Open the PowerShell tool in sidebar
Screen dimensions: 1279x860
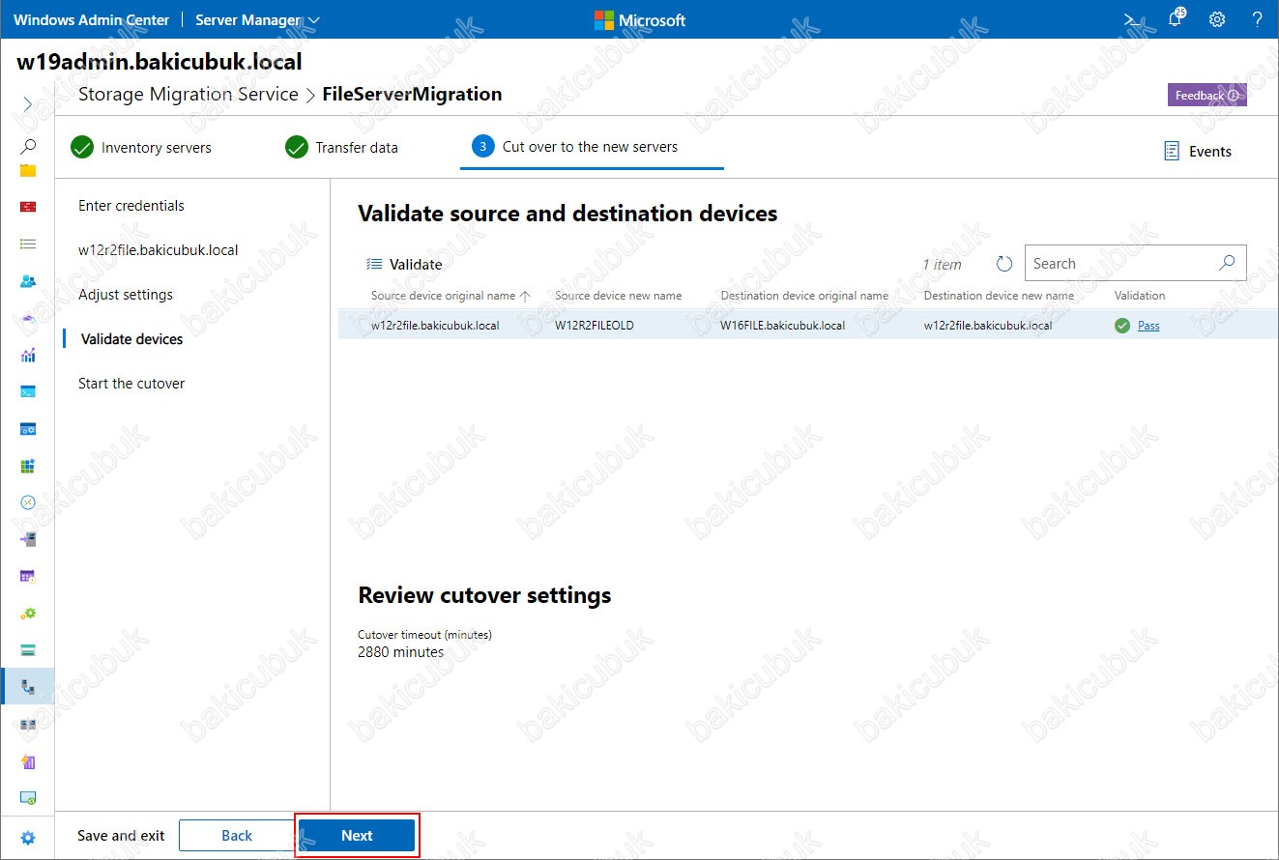click(x=28, y=391)
